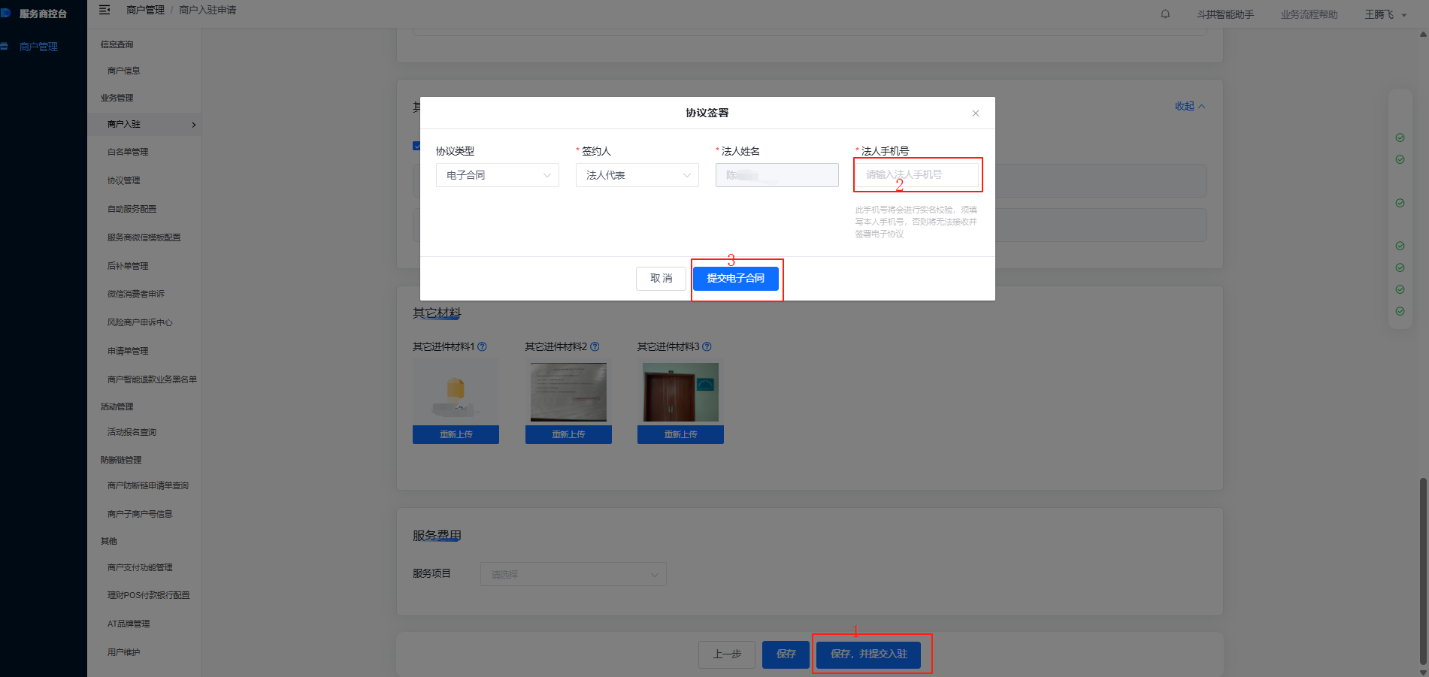1429x677 pixels.
Task: Click the 活动管理 sidebar group header
Action: pyautogui.click(x=117, y=407)
